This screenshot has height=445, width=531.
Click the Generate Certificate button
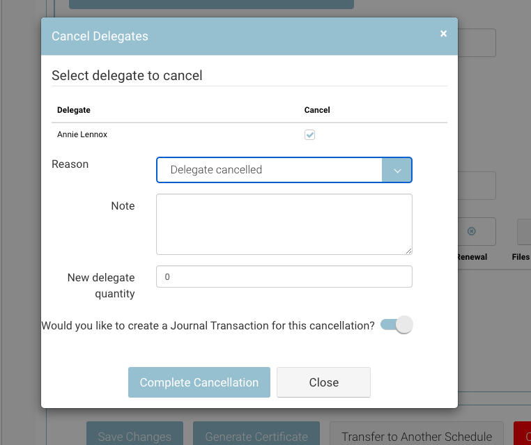(x=256, y=435)
